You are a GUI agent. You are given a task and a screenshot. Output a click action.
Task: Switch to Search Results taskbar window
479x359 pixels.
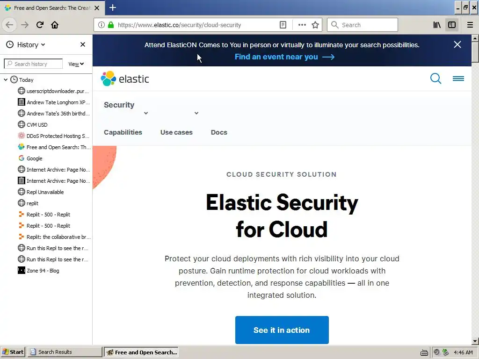(65, 352)
